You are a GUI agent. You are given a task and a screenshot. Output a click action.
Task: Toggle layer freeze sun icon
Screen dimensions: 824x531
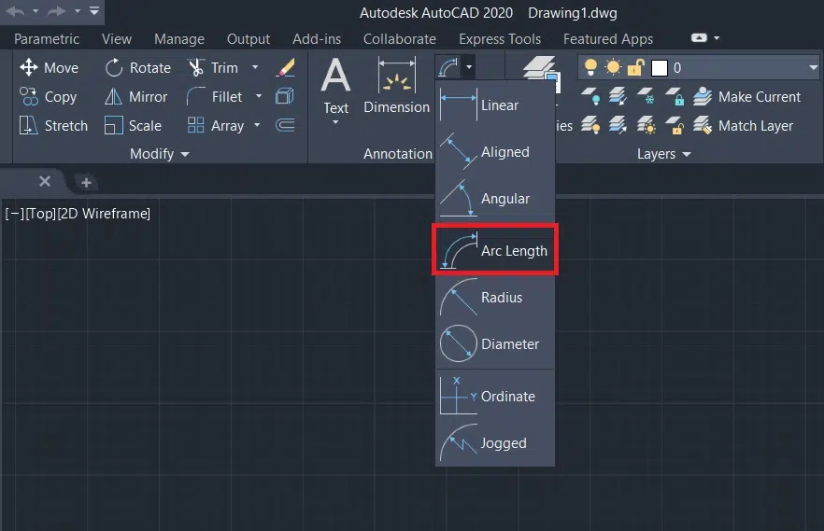613,67
